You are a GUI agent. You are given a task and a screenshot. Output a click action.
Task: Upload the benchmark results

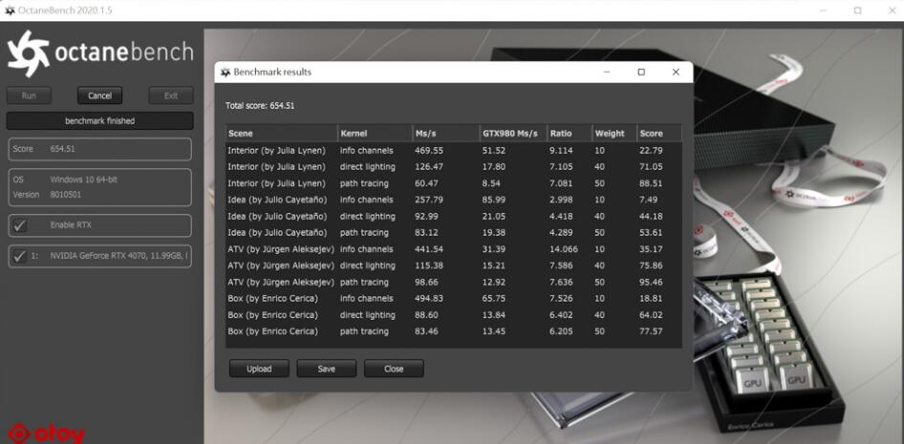coord(259,369)
